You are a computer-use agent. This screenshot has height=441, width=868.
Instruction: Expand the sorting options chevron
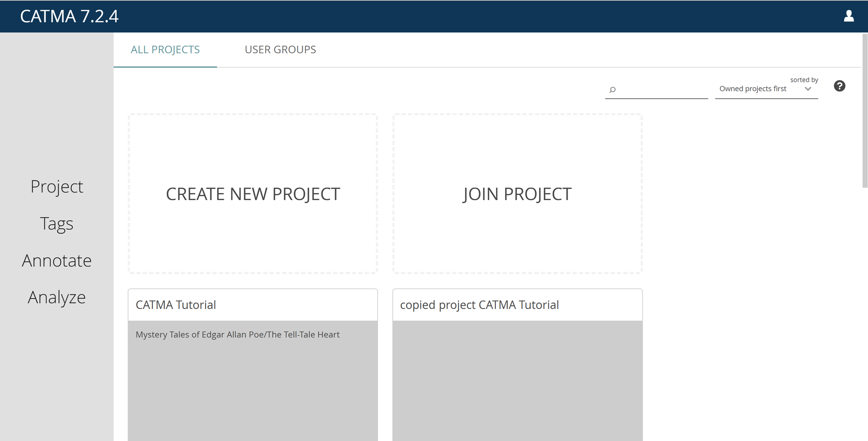click(808, 88)
